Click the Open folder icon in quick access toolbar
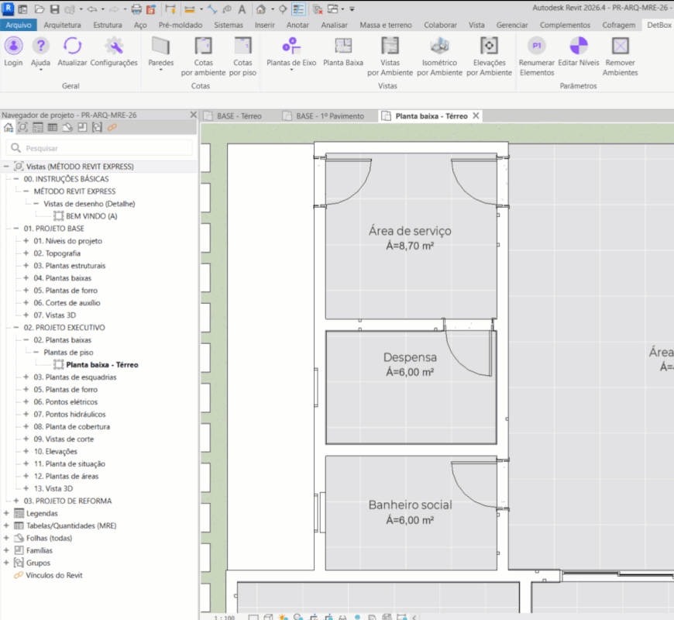The image size is (674, 620). tap(40, 9)
